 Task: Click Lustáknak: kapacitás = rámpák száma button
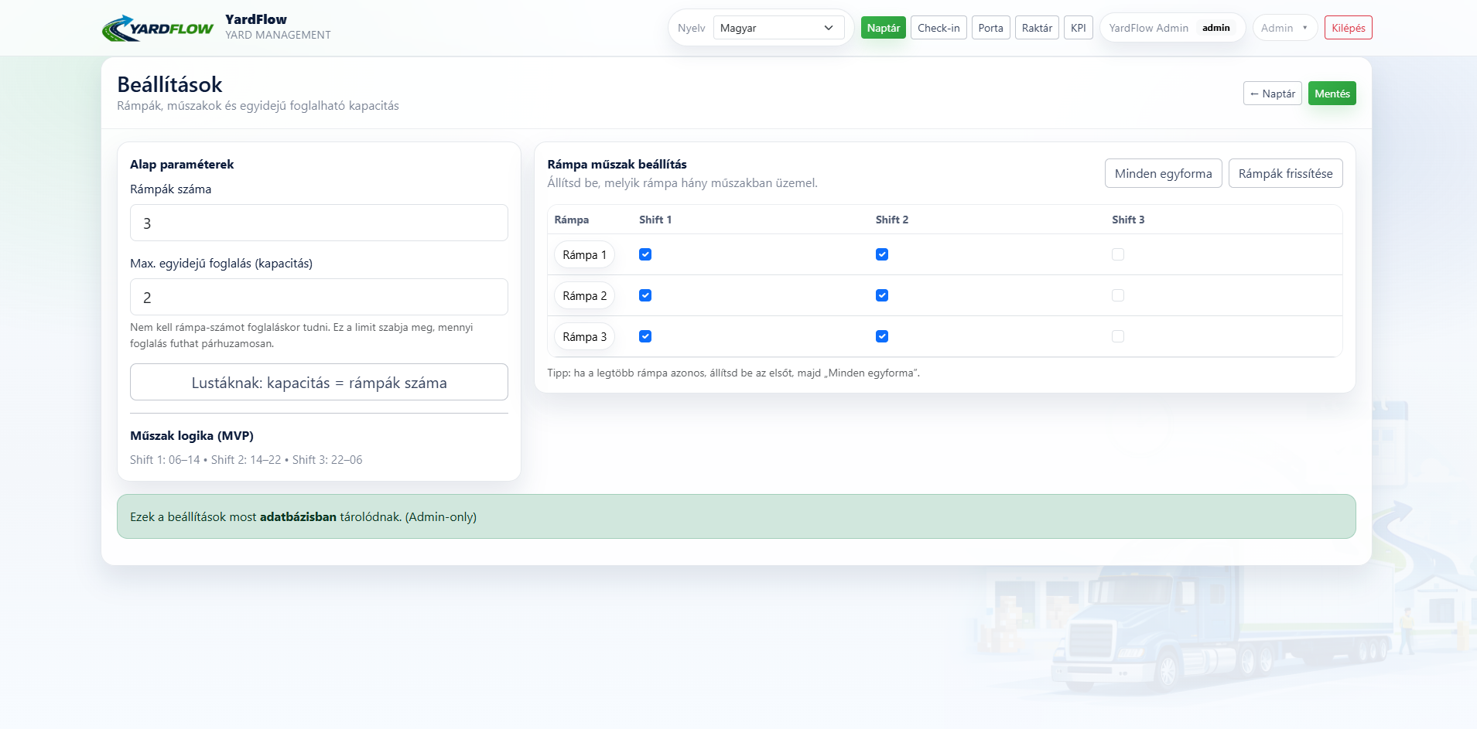[319, 382]
